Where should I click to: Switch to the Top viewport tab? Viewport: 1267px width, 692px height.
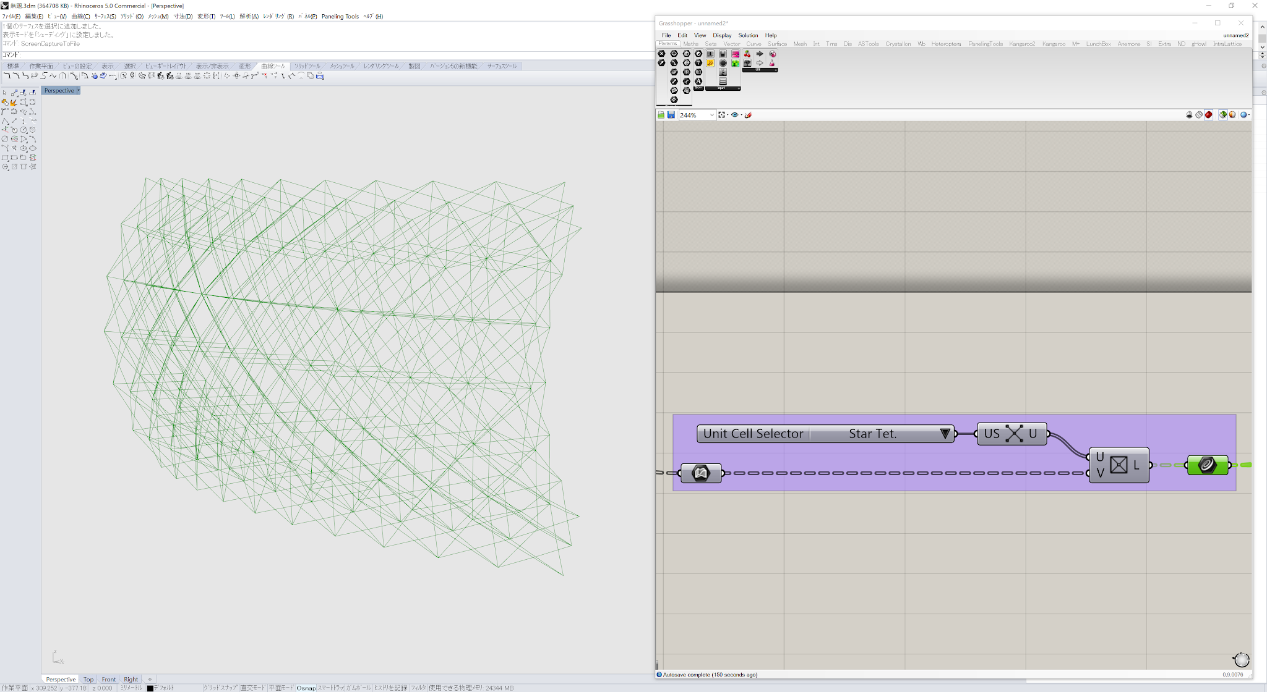click(88, 679)
